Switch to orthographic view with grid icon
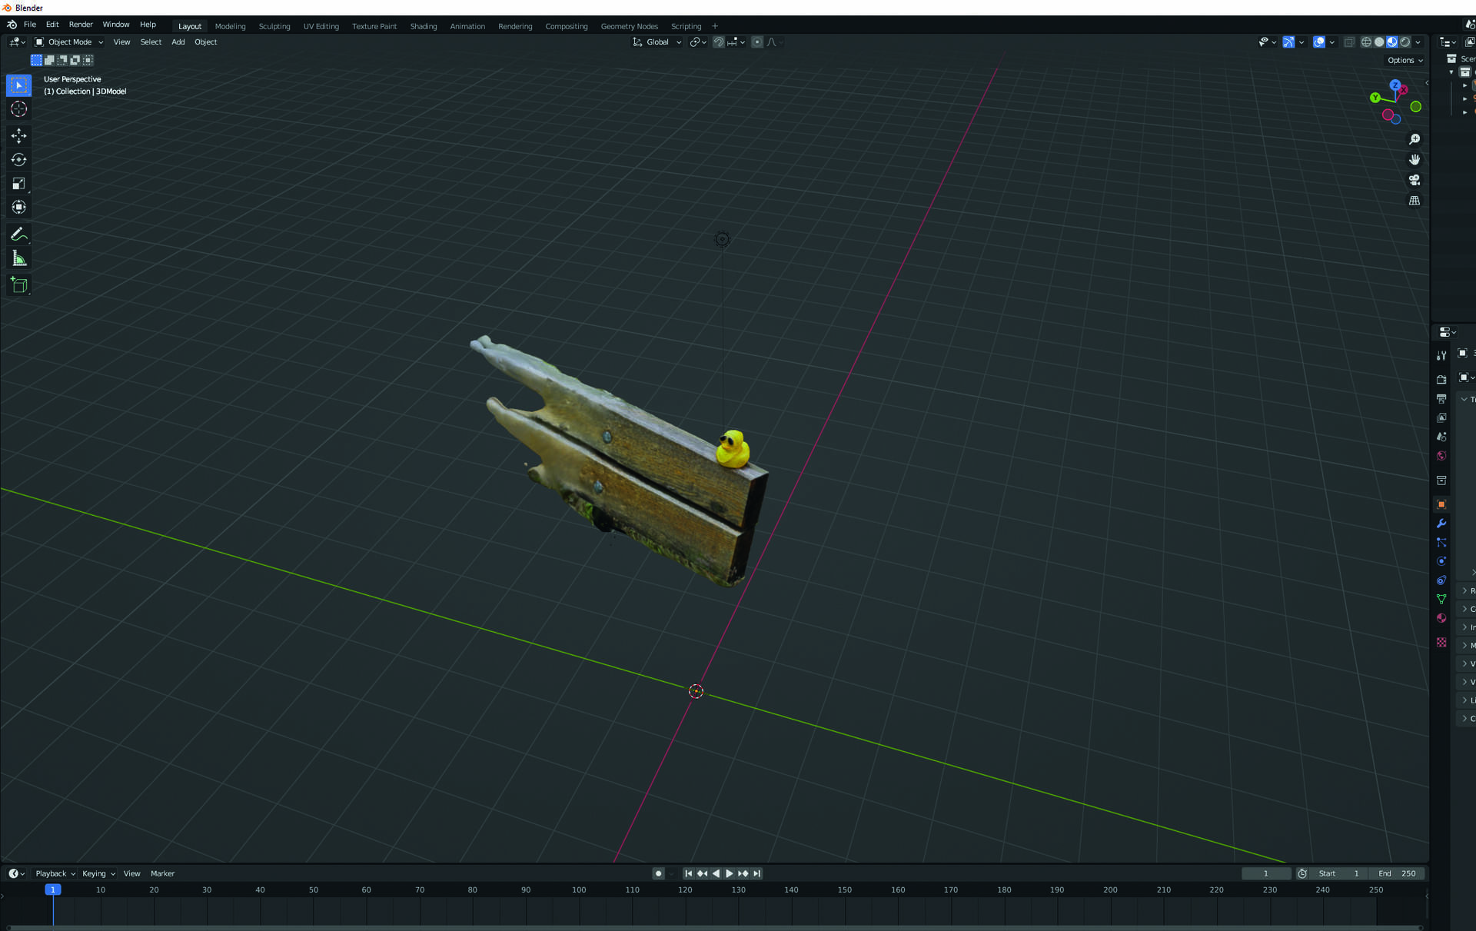This screenshot has width=1476, height=931. pyautogui.click(x=1414, y=201)
